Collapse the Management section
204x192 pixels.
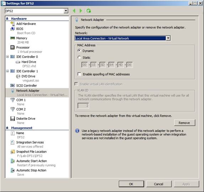pos(7,128)
